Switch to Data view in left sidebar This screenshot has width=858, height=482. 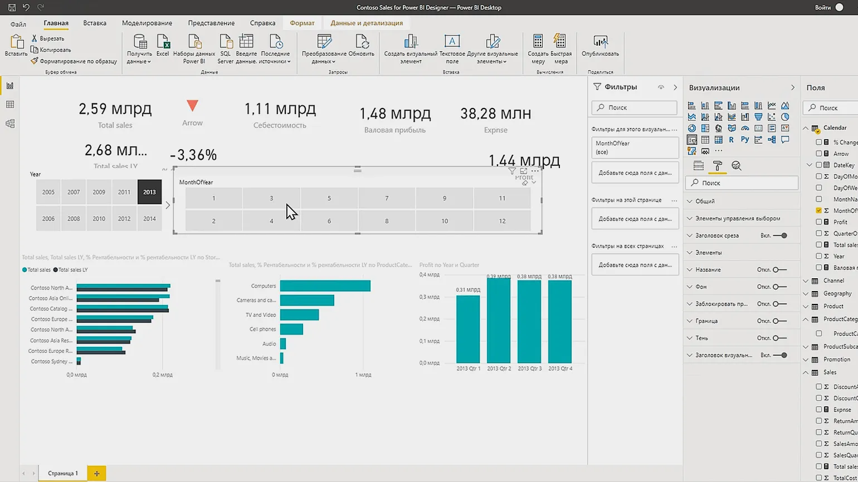[x=9, y=105]
